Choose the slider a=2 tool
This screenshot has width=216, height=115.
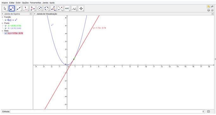(74, 9)
